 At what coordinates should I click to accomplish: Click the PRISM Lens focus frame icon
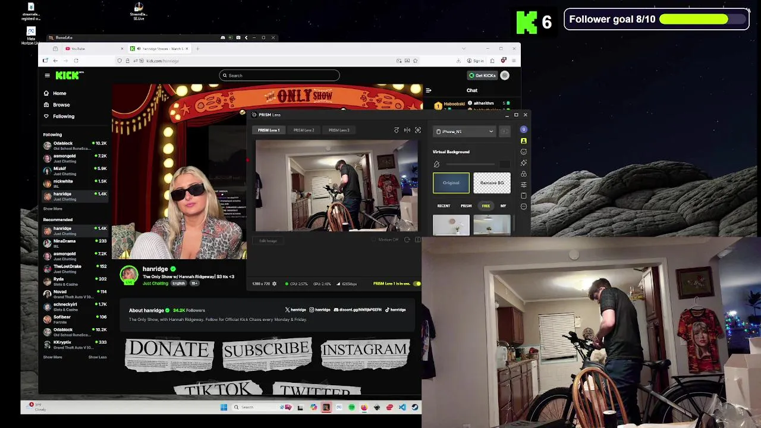[418, 130]
